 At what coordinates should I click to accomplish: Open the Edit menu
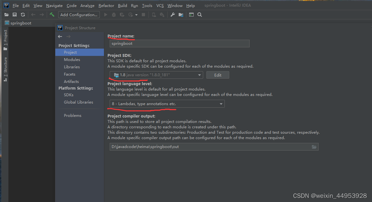[26, 5]
